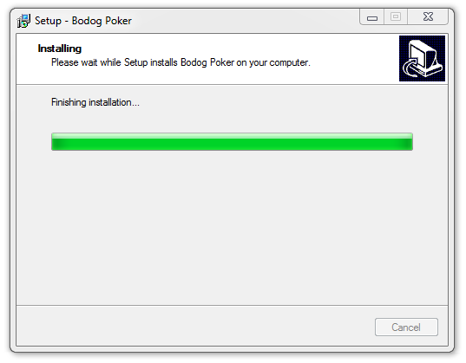Image resolution: width=466 pixels, height=363 pixels.
Task: Click blank title bar space beside the title
Action: [x=244, y=21]
